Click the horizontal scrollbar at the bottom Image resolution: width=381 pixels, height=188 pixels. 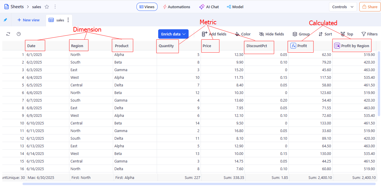click(199, 184)
